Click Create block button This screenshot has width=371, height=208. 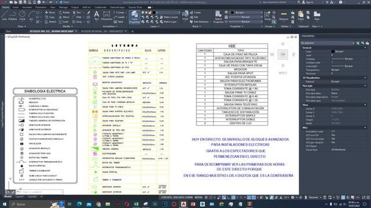pyautogui.click(x=195, y=12)
